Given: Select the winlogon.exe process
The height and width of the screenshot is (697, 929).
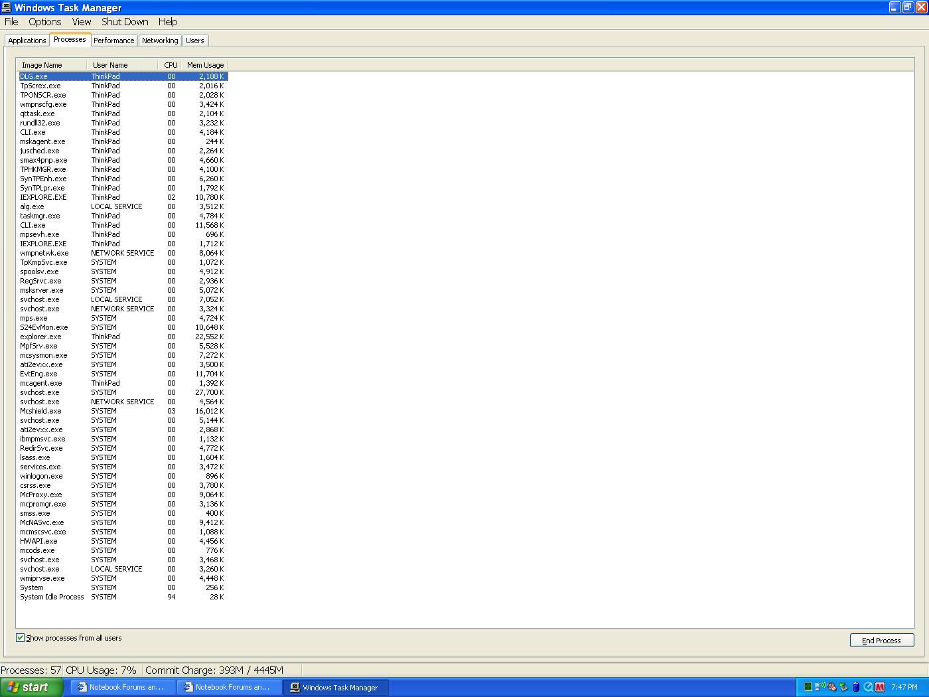Looking at the screenshot, I should (123, 476).
